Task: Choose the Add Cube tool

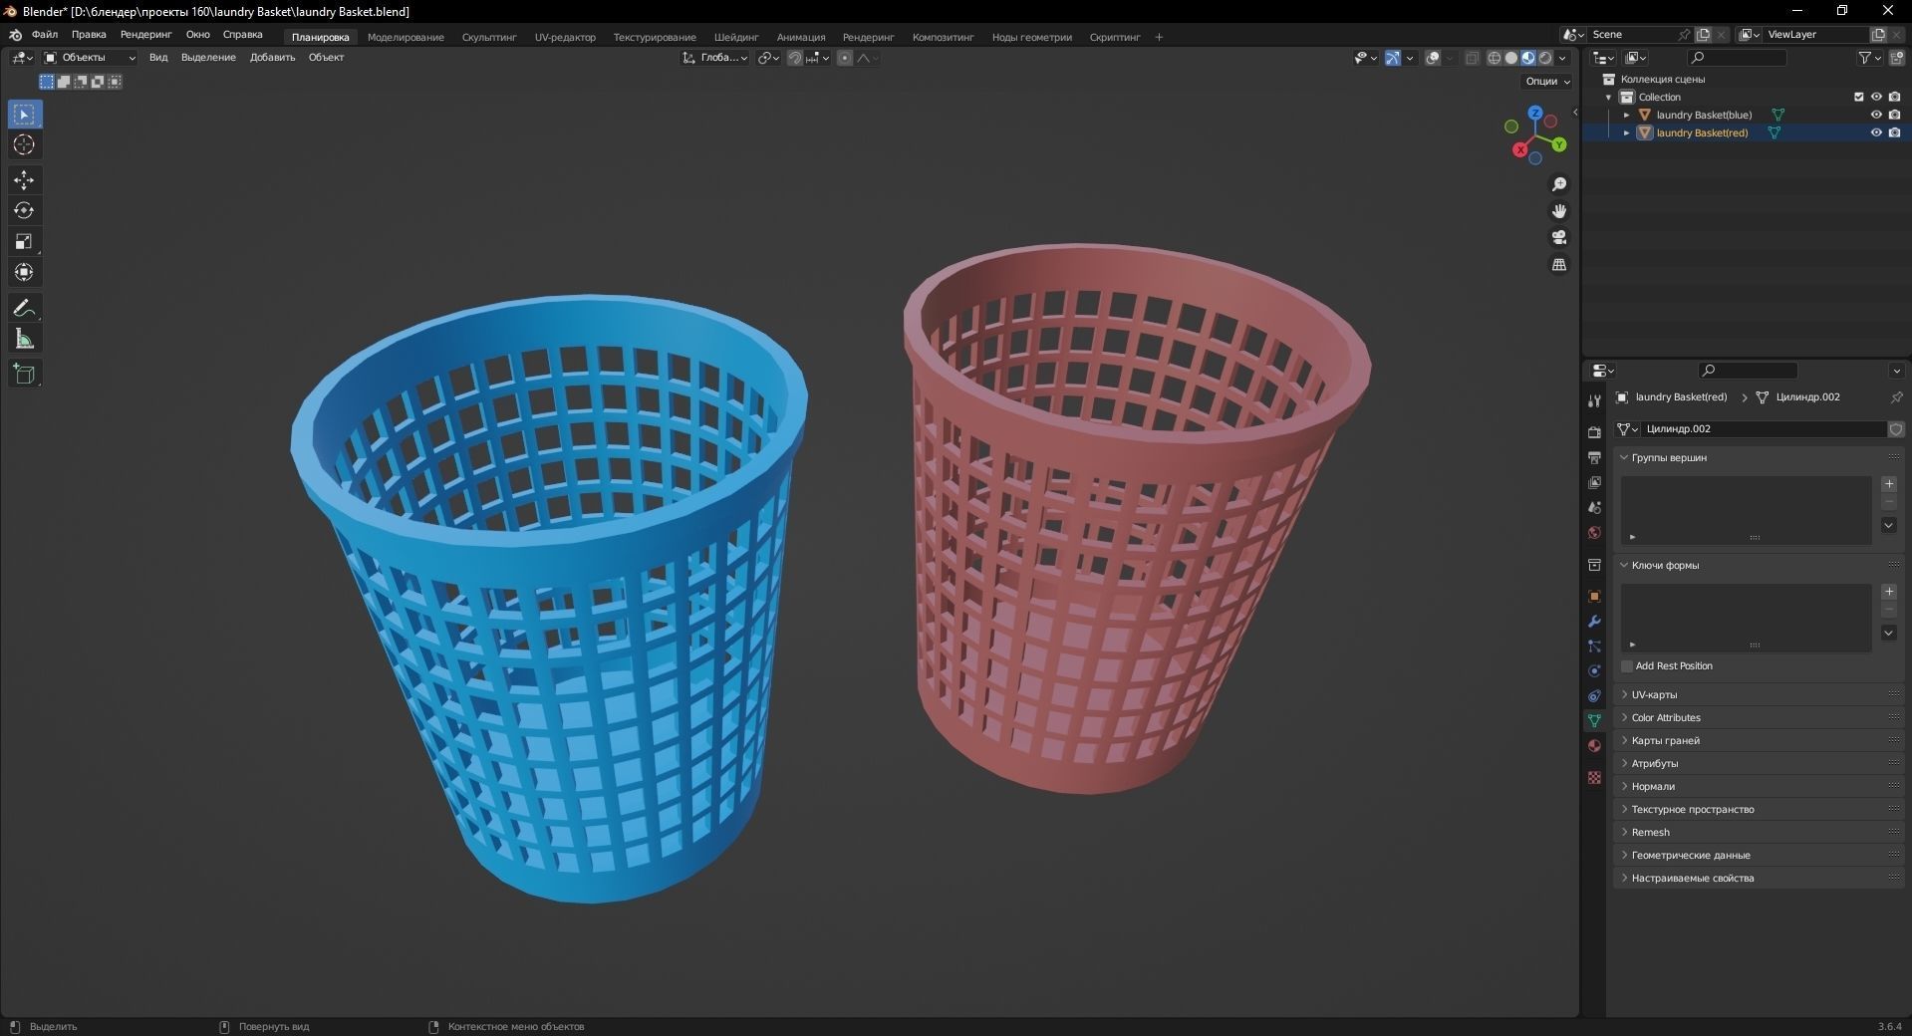Action: [x=24, y=375]
